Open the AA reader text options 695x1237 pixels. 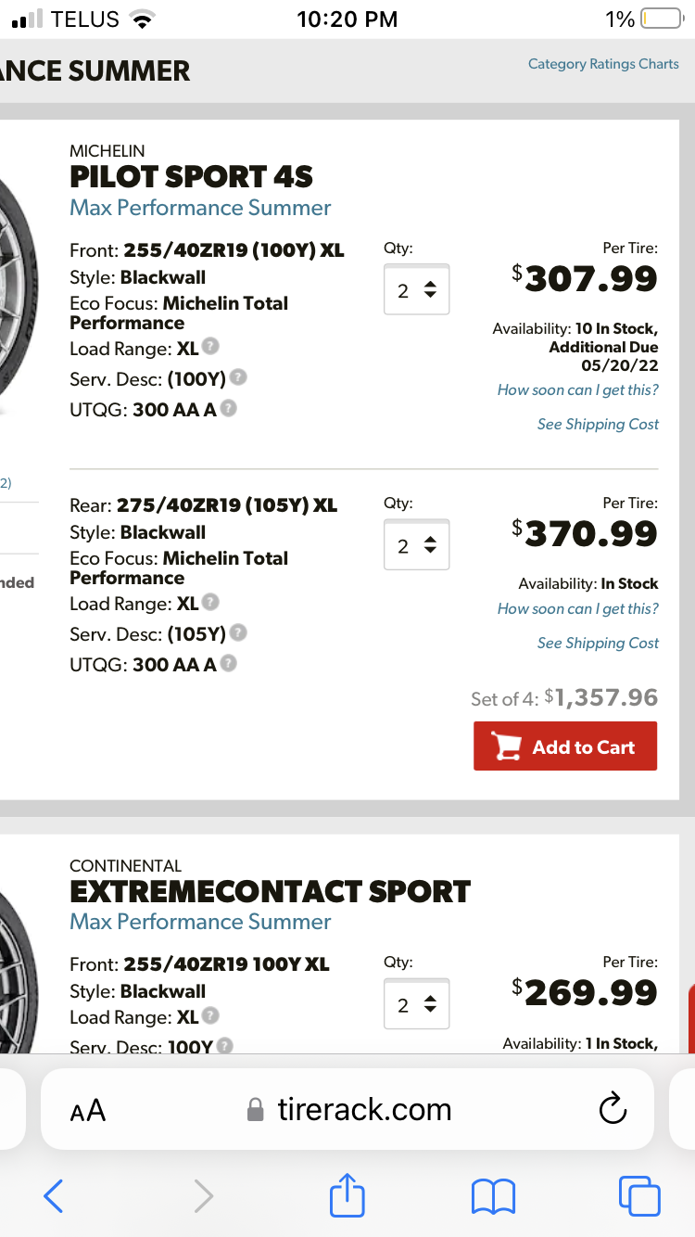(x=88, y=1110)
